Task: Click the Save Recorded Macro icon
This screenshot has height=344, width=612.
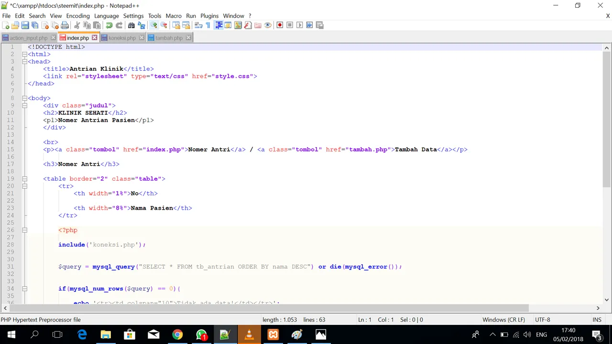Action: pos(319,25)
